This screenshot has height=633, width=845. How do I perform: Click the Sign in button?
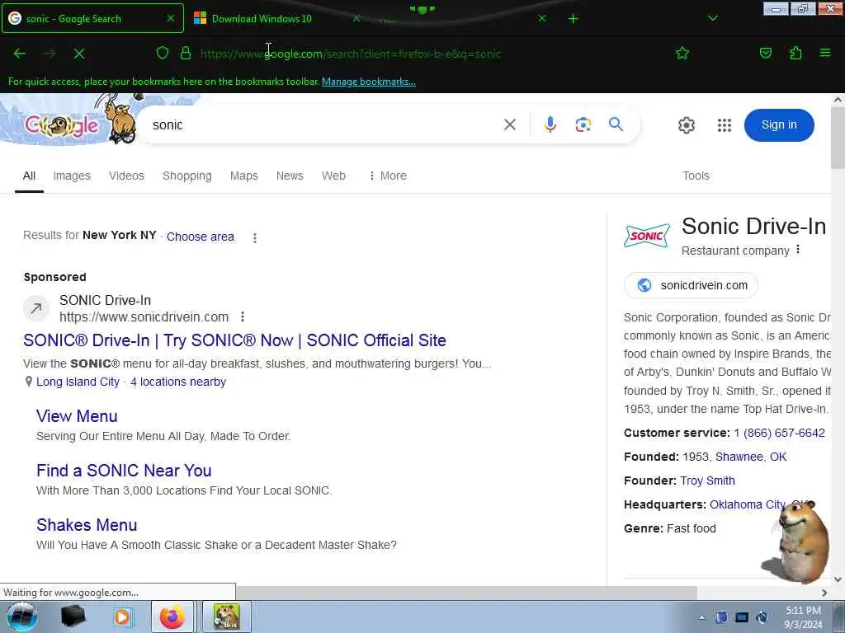tap(779, 125)
